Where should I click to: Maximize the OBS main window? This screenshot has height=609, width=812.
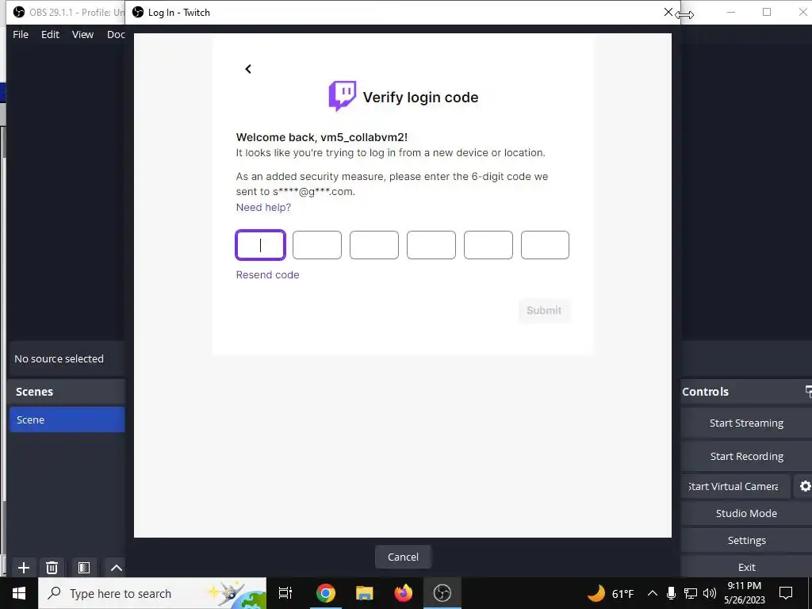tap(767, 12)
